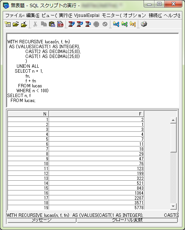Open the VisualExplain menu
Viewport: 185px width, 230px height.
(87, 15)
